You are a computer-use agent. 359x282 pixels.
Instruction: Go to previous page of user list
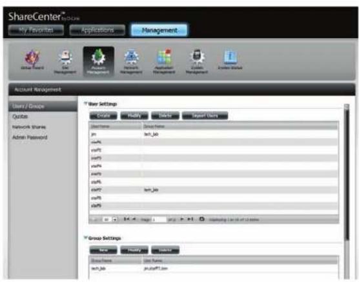(134, 219)
